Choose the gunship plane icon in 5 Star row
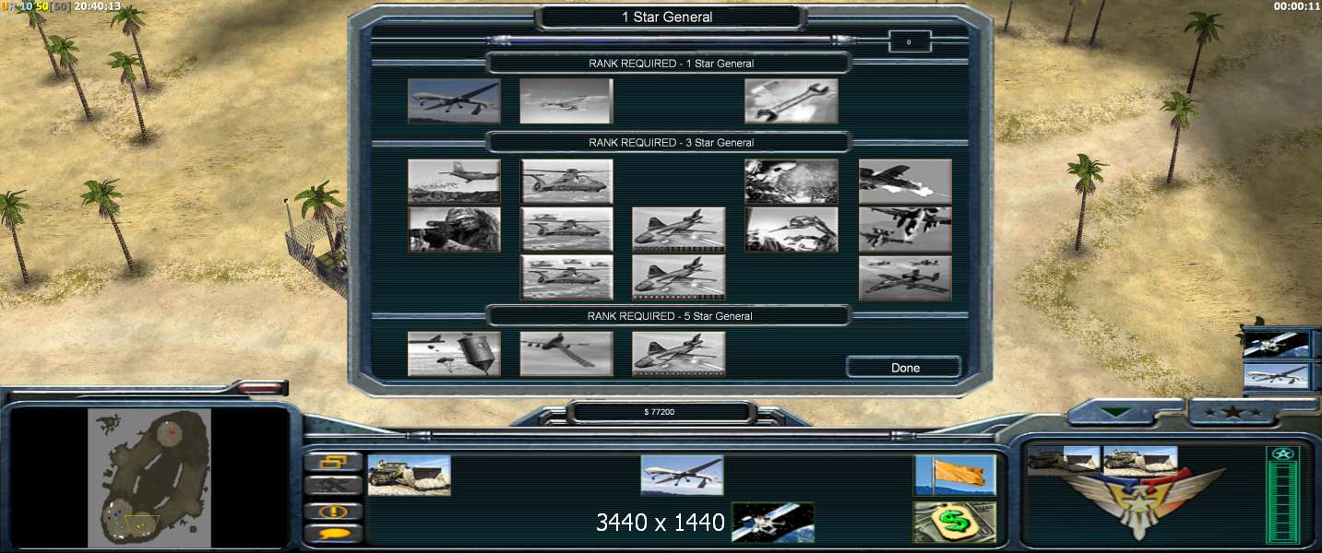Screen dimensions: 1322x553 [679, 354]
